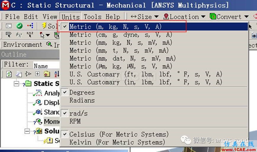Click the refresh filter icon in Outline

click(x=9, y=74)
